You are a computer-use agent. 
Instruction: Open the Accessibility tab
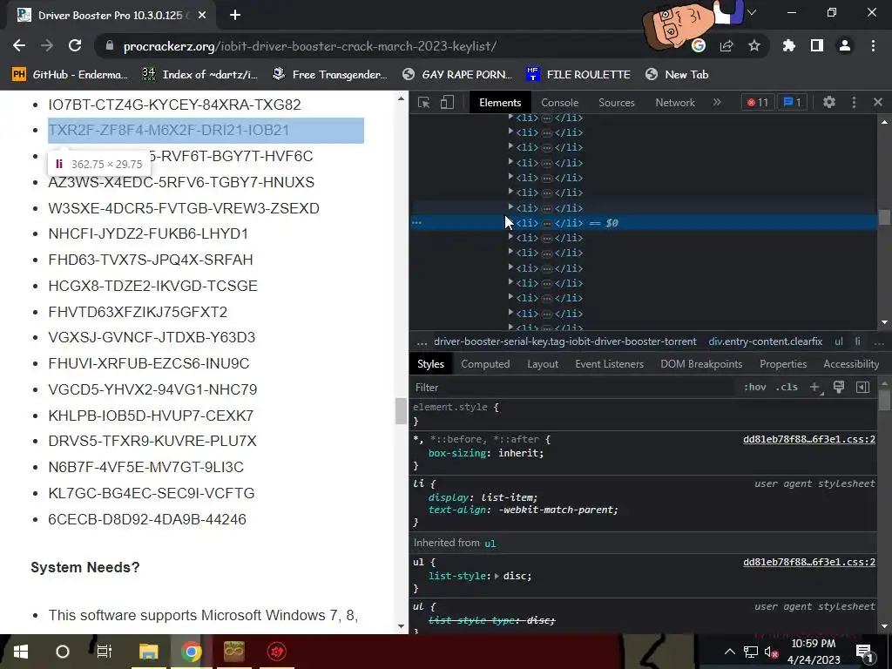click(851, 364)
